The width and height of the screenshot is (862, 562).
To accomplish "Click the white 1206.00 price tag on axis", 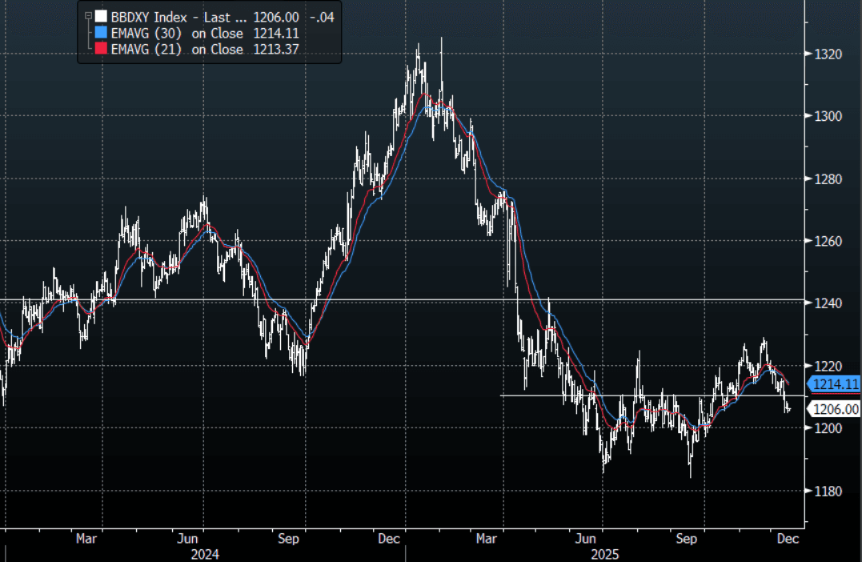I will pos(836,409).
